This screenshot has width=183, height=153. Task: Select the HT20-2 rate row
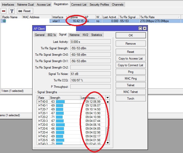71,117
